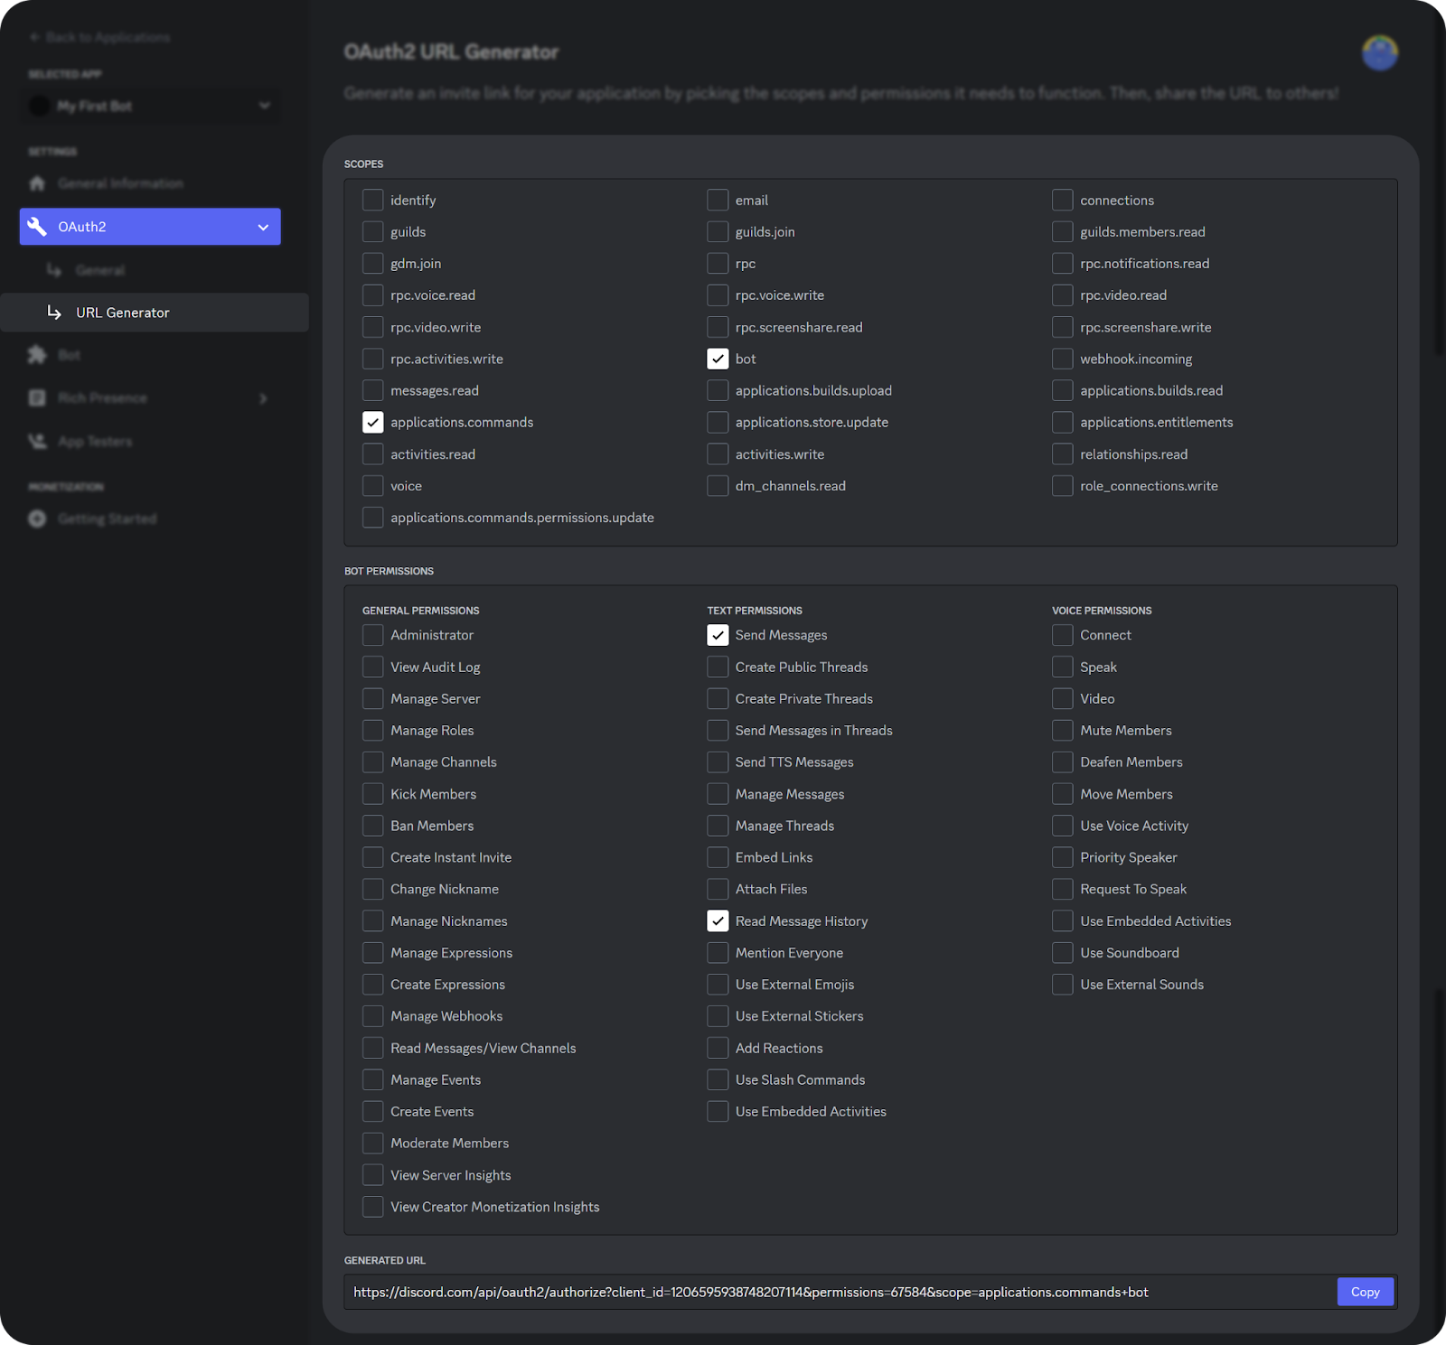Select the URL Generator sidebar entry
The image size is (1446, 1345).
click(x=123, y=312)
